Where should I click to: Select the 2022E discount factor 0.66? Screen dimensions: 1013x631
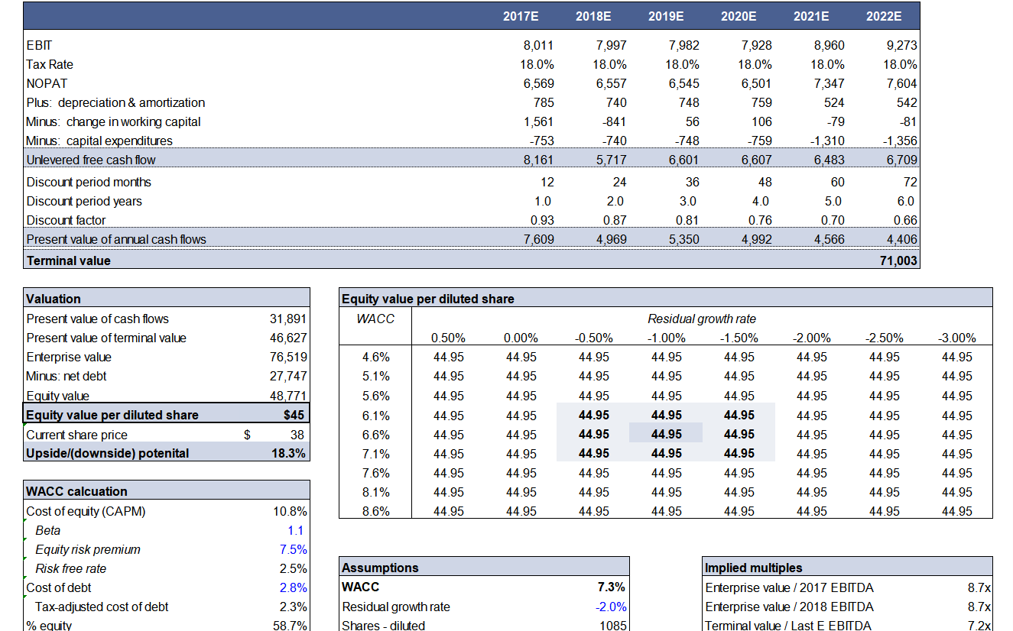pyautogui.click(x=906, y=221)
